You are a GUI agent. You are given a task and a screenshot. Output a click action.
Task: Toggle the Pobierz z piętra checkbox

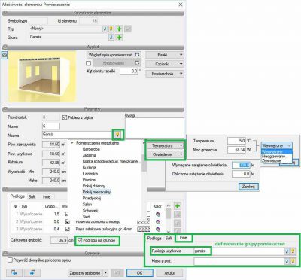point(65,117)
